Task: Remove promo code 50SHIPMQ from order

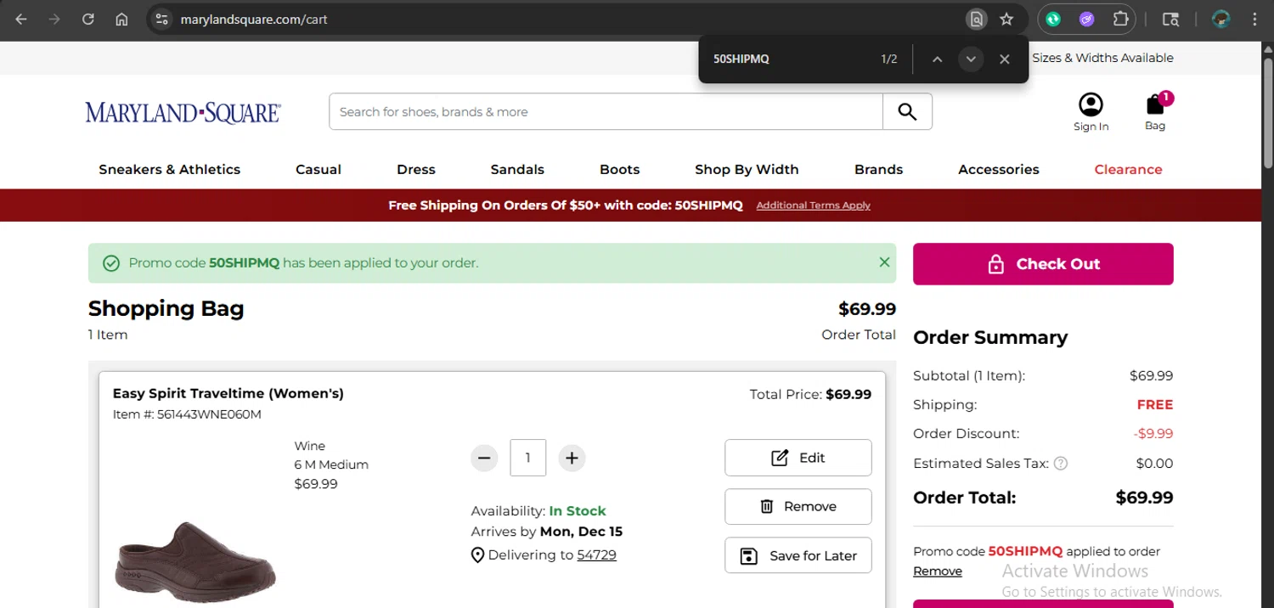Action: 938,571
